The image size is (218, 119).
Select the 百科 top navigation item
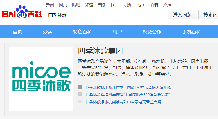pyautogui.click(x=154, y=5)
